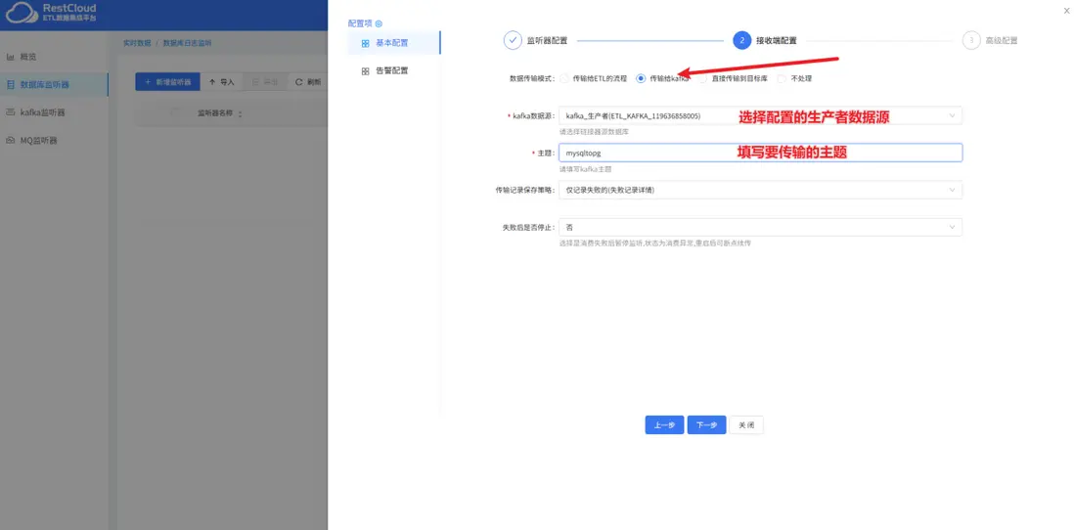Open the 概览 sidebar chart icon
The height and width of the screenshot is (530, 1074).
click(x=11, y=57)
